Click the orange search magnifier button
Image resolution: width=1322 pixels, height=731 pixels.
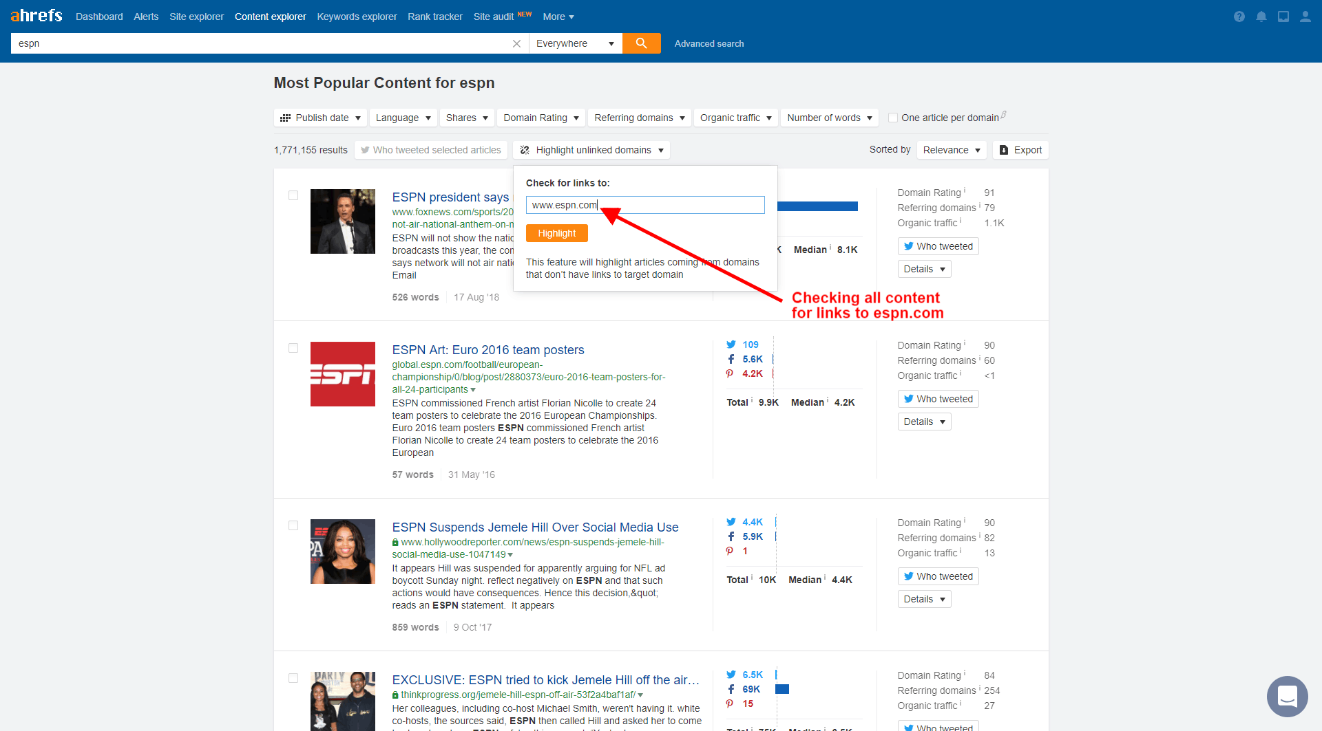coord(641,43)
